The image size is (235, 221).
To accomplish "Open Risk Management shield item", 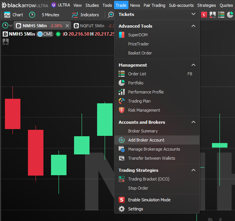I will 144,110.
